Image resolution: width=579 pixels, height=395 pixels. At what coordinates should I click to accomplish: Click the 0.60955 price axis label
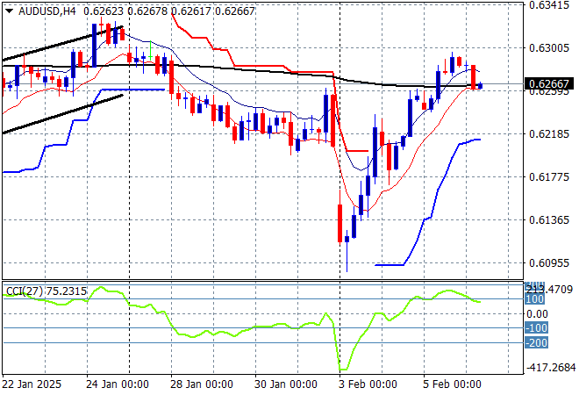point(549,262)
